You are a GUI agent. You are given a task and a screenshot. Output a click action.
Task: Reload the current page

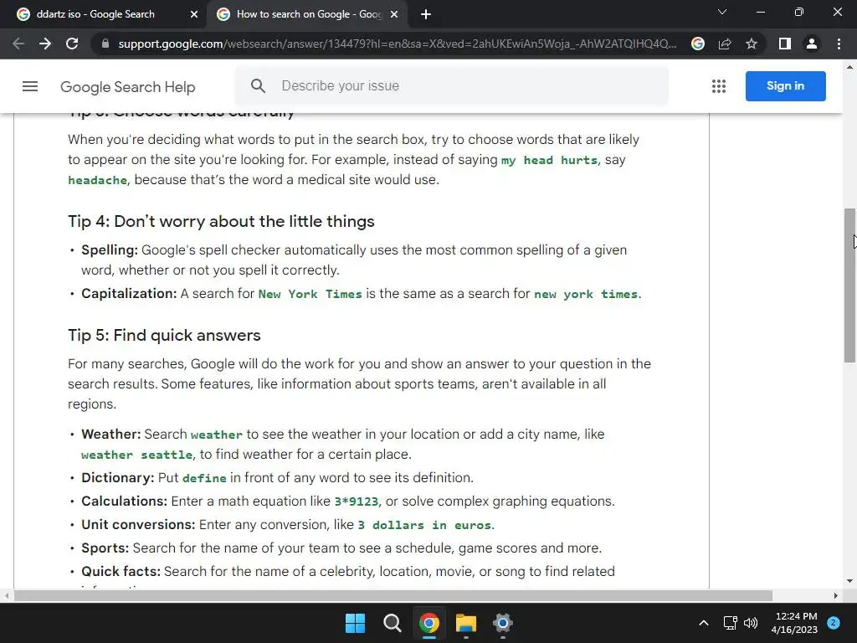72,44
